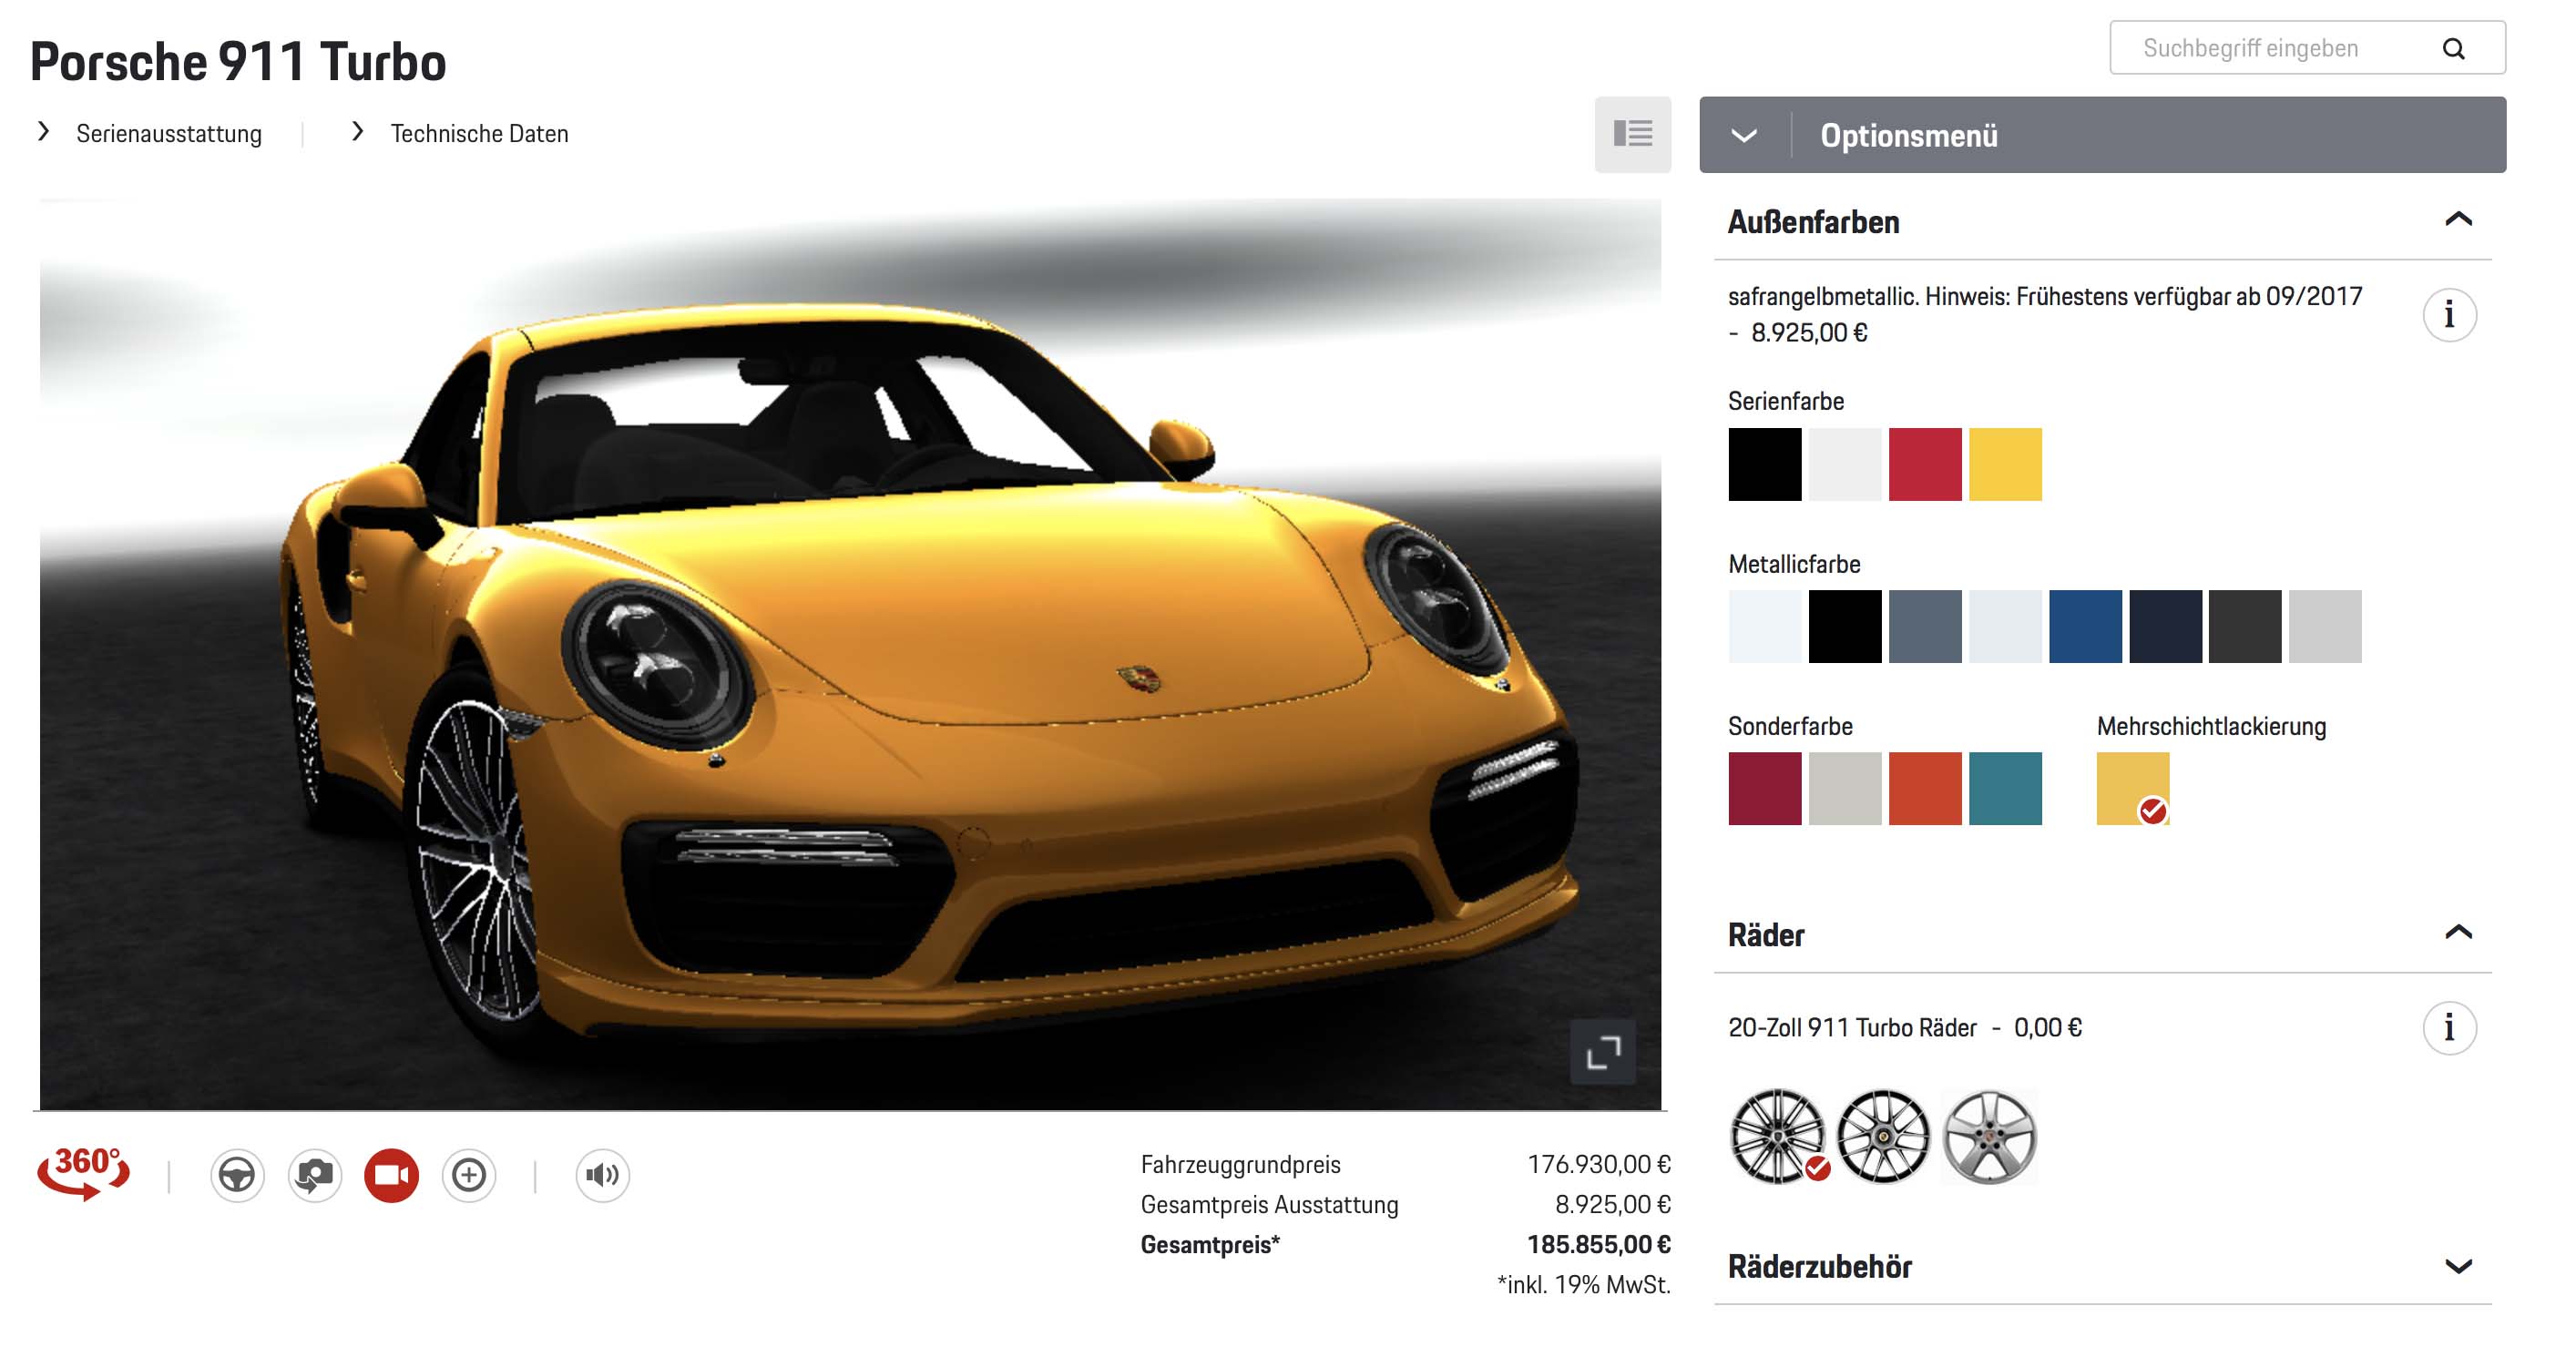Activate the 360° rotation view
2576x1357 pixels.
[83, 1172]
